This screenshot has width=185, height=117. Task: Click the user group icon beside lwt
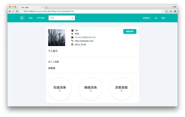pyautogui.click(x=72, y=30)
